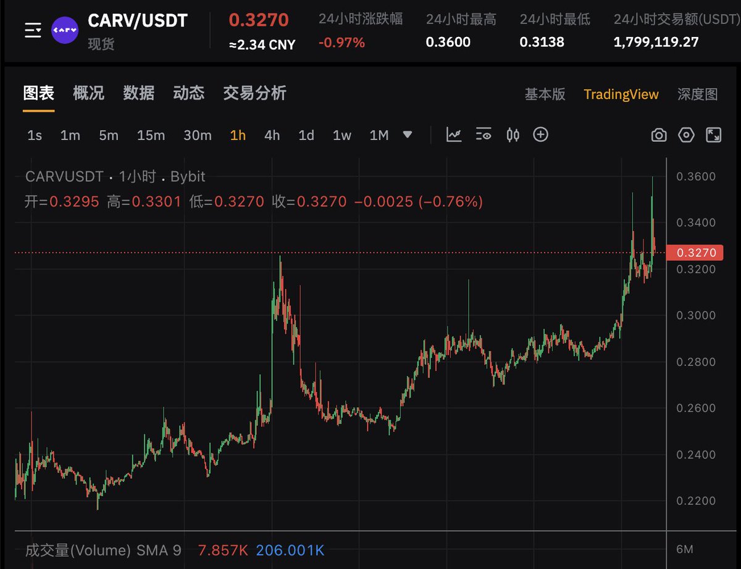This screenshot has width=741, height=569.
Task: Select the 4h interval
Action: coord(272,135)
